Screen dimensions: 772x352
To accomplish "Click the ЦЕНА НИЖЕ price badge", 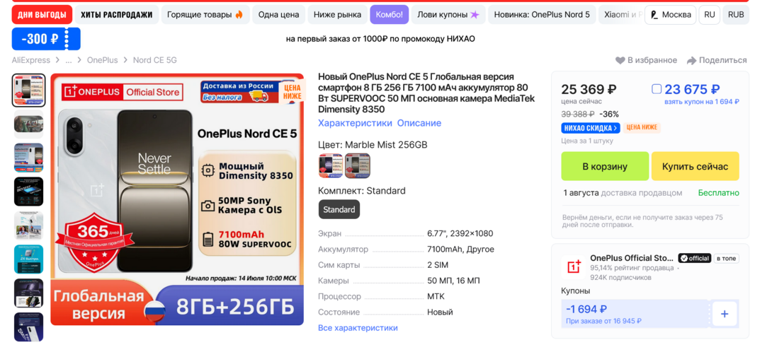I will point(642,128).
